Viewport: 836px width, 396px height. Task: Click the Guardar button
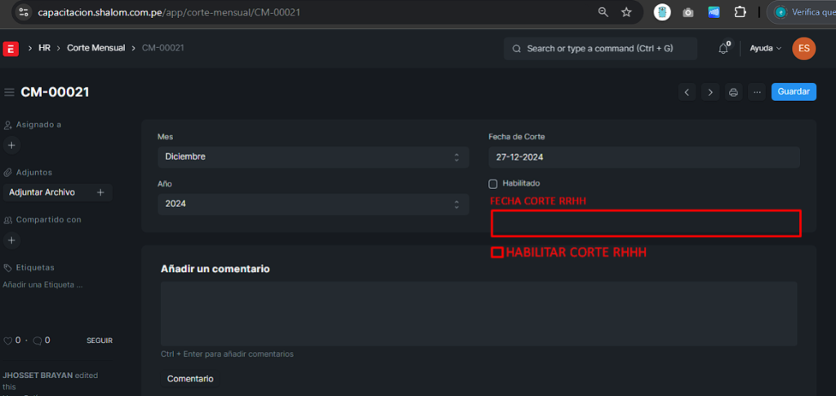pyautogui.click(x=794, y=91)
